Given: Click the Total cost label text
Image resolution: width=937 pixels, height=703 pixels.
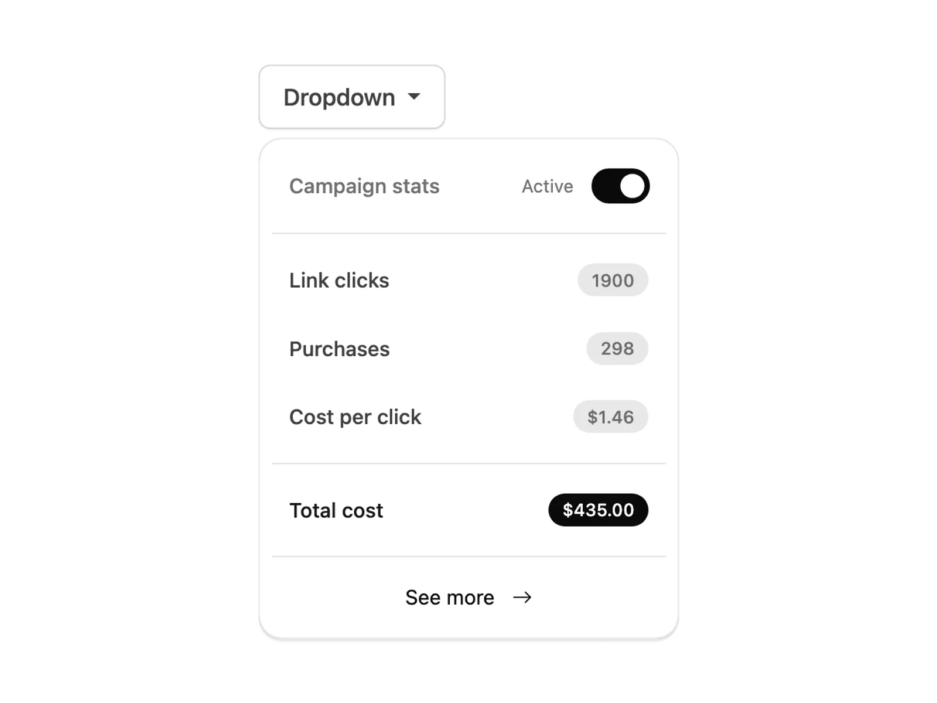Looking at the screenshot, I should point(336,510).
